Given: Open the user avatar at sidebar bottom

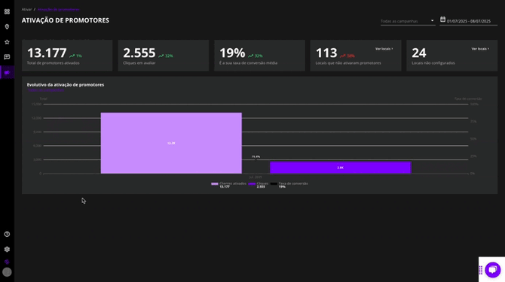Looking at the screenshot, I should click(7, 272).
